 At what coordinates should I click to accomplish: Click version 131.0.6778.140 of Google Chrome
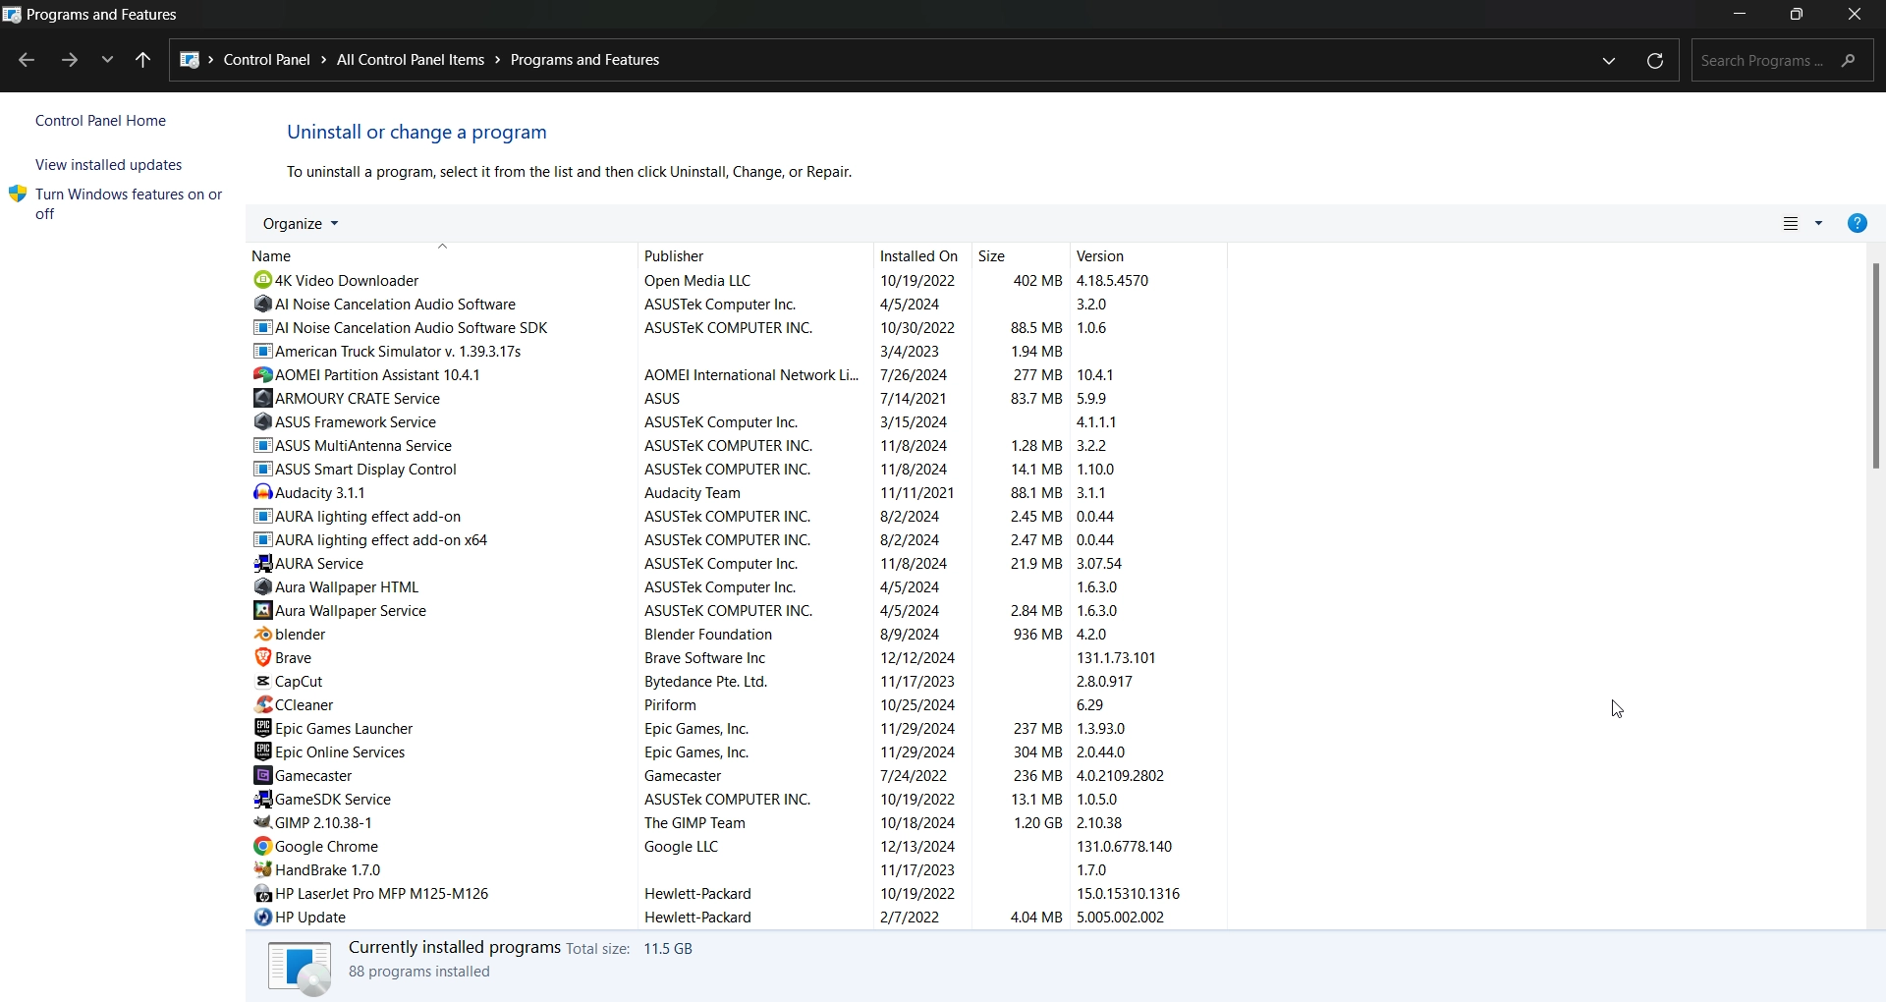tap(1125, 847)
